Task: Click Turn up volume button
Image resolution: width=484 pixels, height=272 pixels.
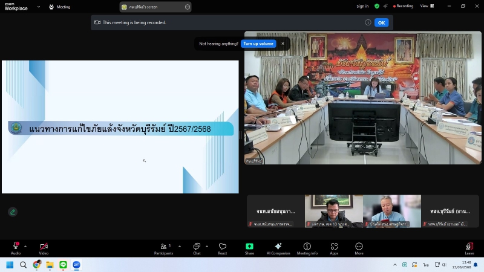Action: coord(258,44)
